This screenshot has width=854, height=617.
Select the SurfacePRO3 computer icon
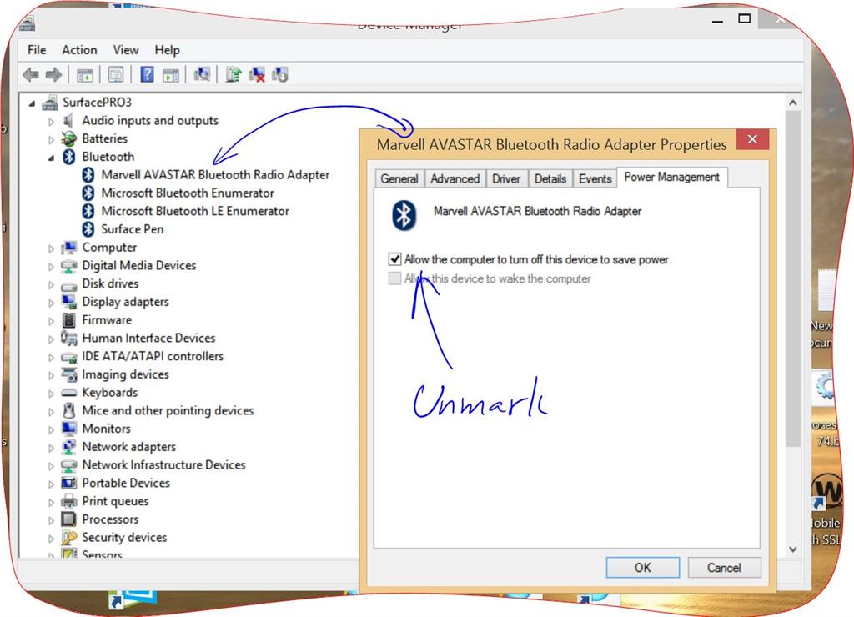point(50,103)
